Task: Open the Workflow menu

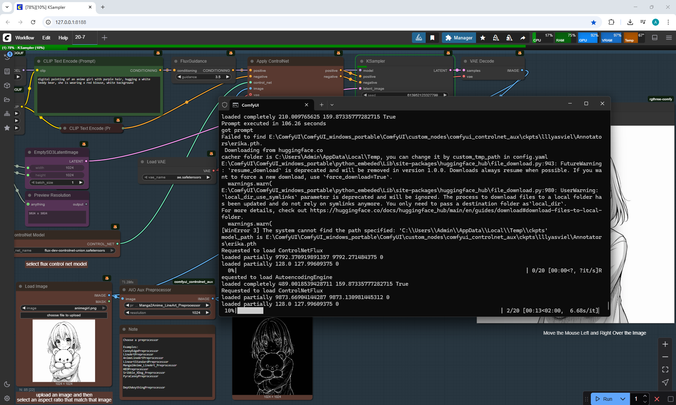Action: tap(25, 38)
